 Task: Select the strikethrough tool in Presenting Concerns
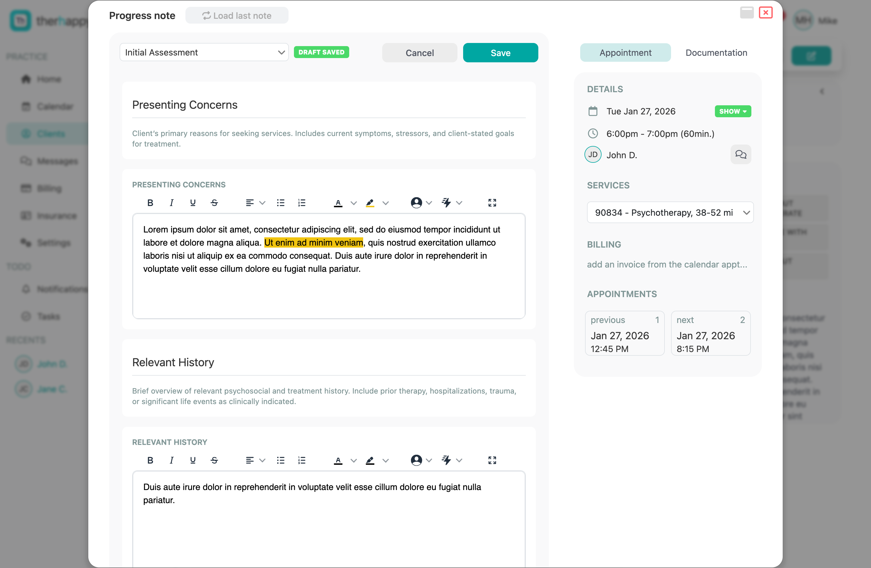tap(214, 203)
